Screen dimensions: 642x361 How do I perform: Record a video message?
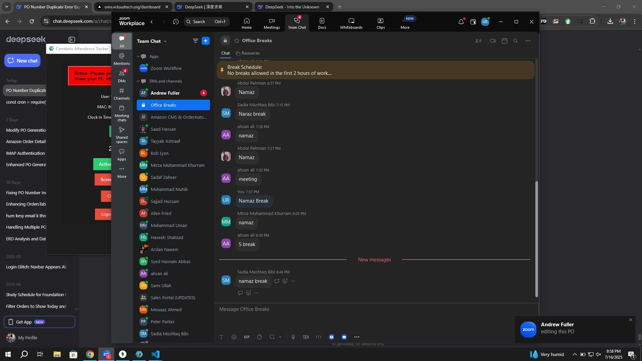306,337
